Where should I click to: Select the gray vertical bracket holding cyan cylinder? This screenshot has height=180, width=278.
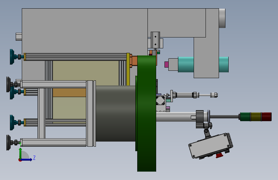[x=206, y=58]
